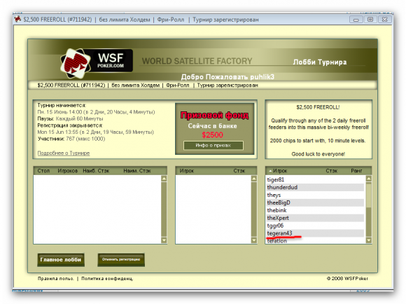The image size is (406, 304).
Task: Select player theys in list
Action: coord(316,195)
